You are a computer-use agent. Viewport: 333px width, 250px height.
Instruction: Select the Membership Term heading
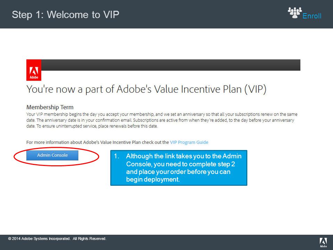[50, 107]
